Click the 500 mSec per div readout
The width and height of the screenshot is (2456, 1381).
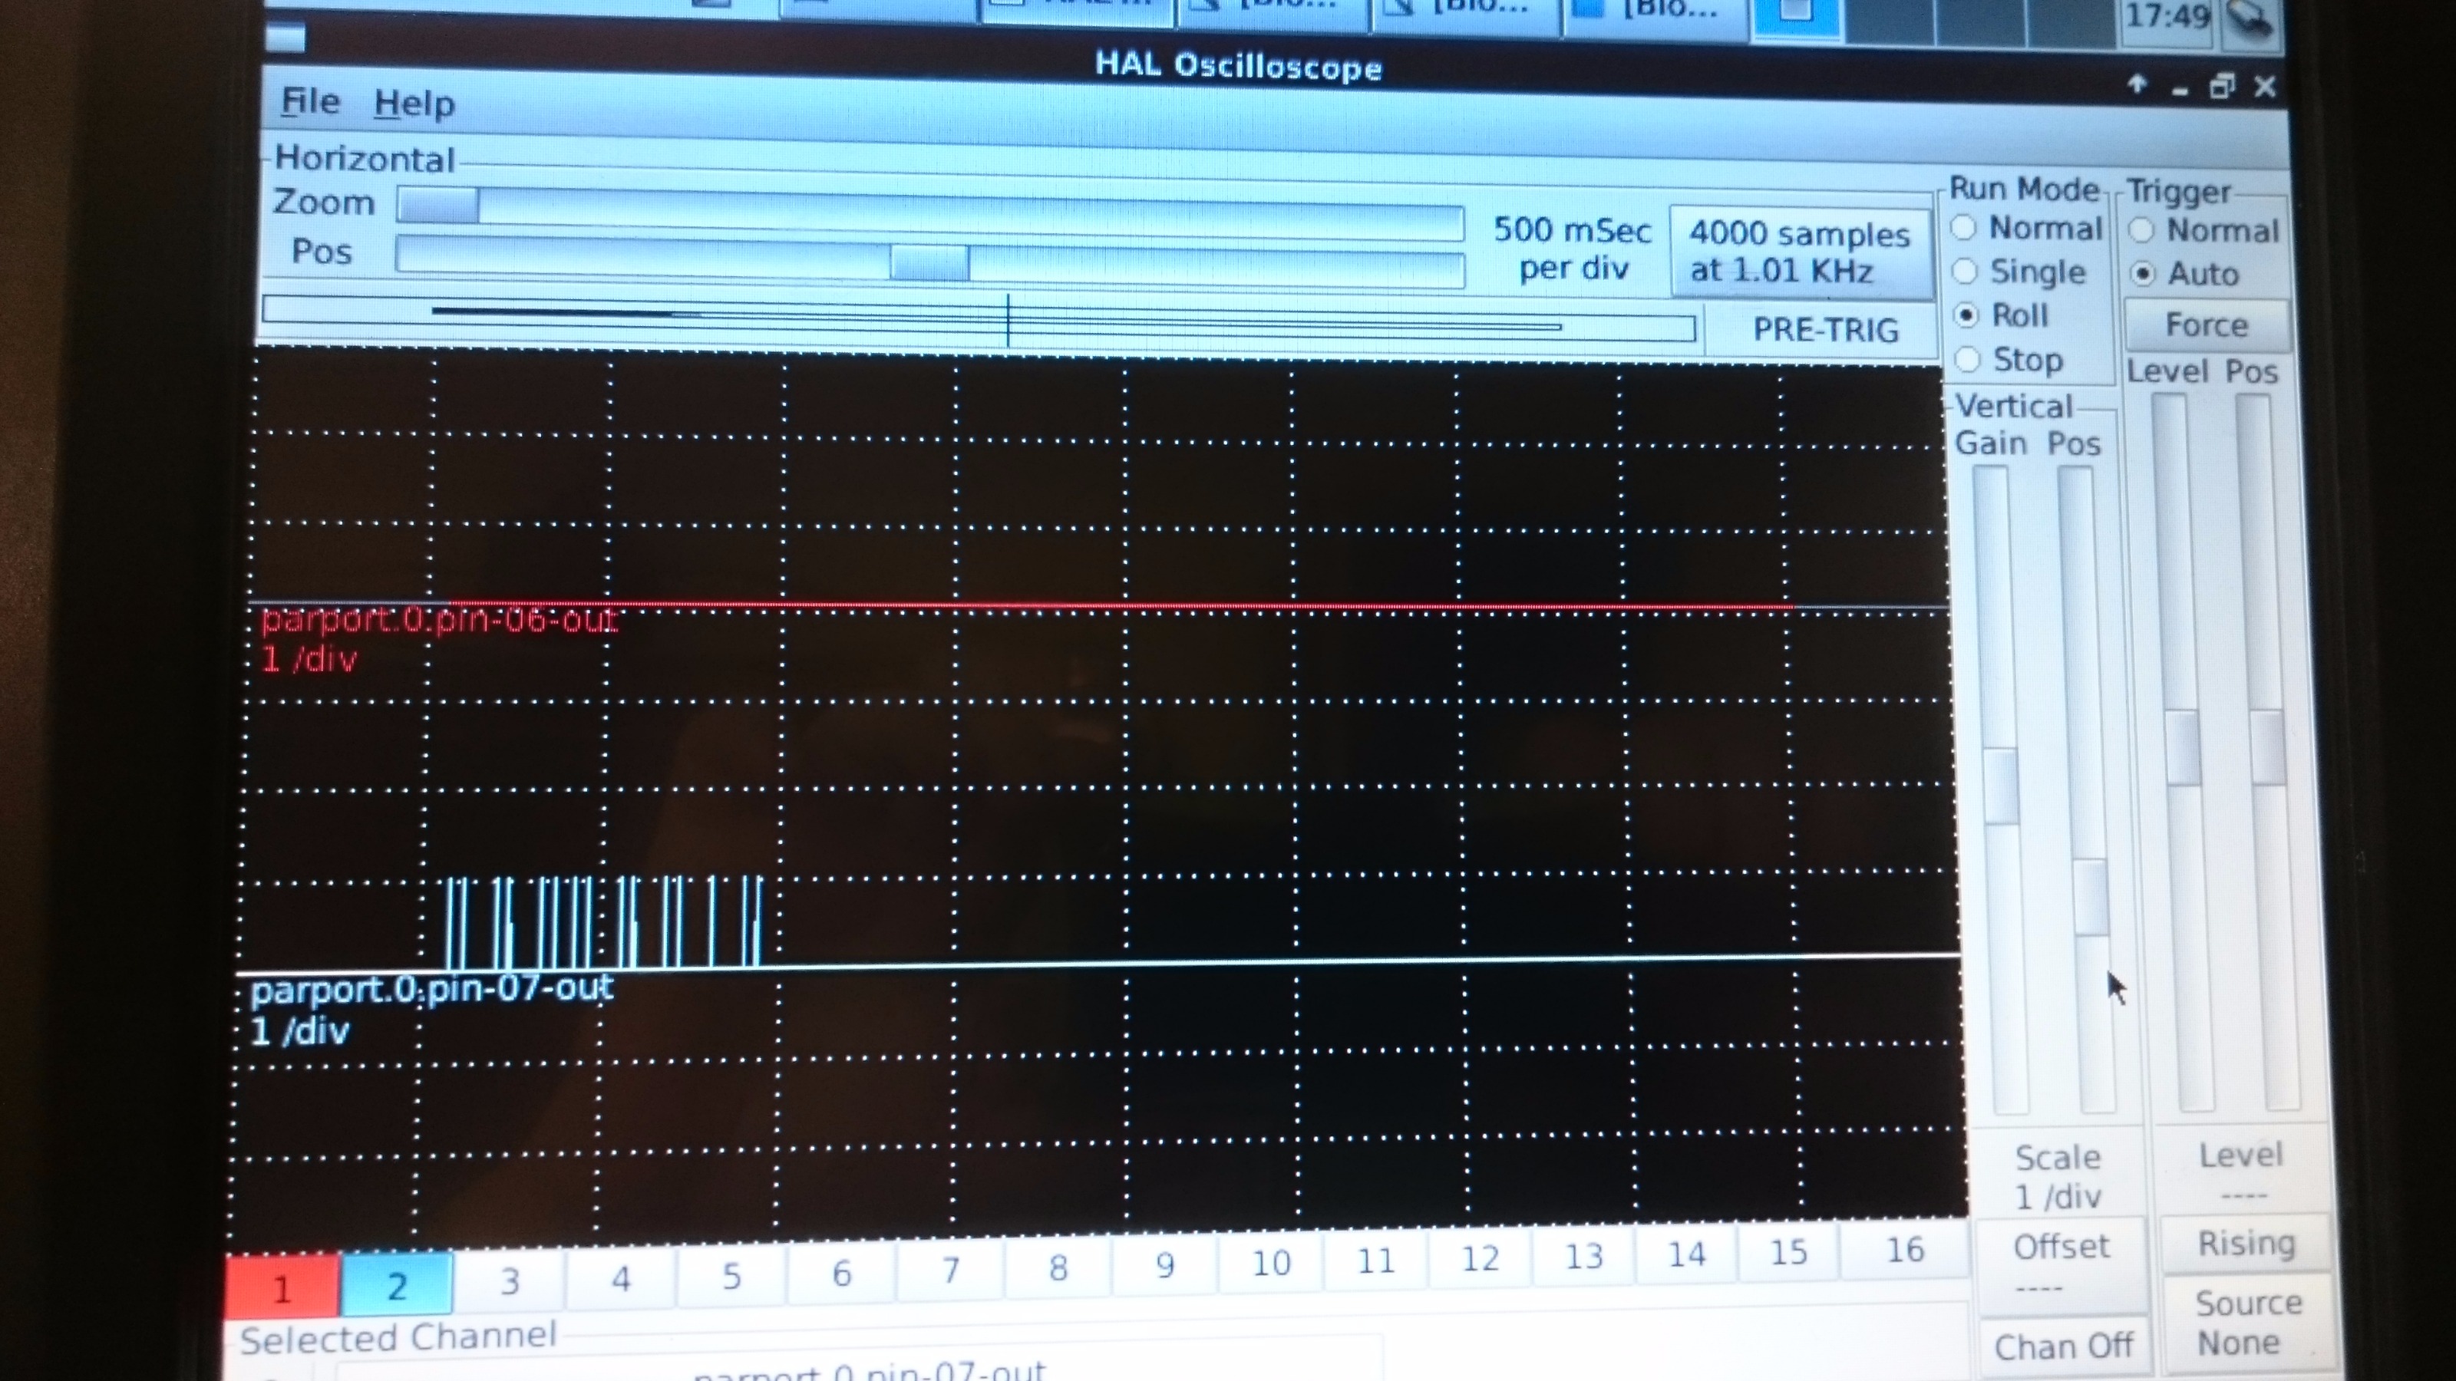(1571, 249)
